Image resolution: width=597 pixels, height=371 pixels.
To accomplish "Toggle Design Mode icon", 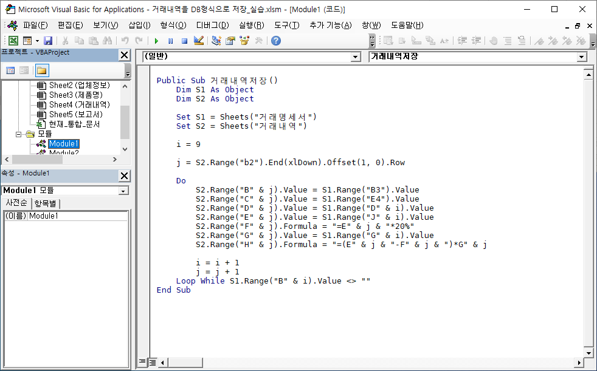I will [x=199, y=41].
